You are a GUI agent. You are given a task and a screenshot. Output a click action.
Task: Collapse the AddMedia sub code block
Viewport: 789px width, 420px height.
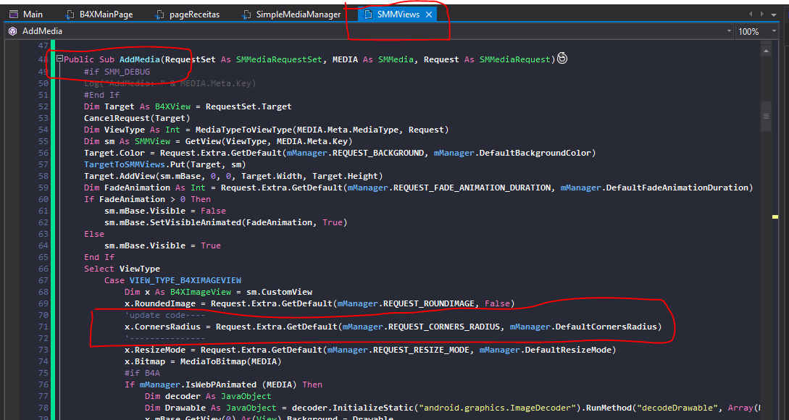(x=59, y=59)
